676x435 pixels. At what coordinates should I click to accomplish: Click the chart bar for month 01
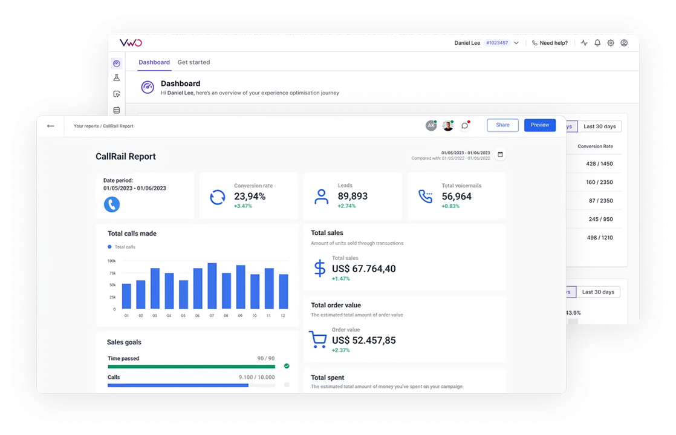[126, 296]
